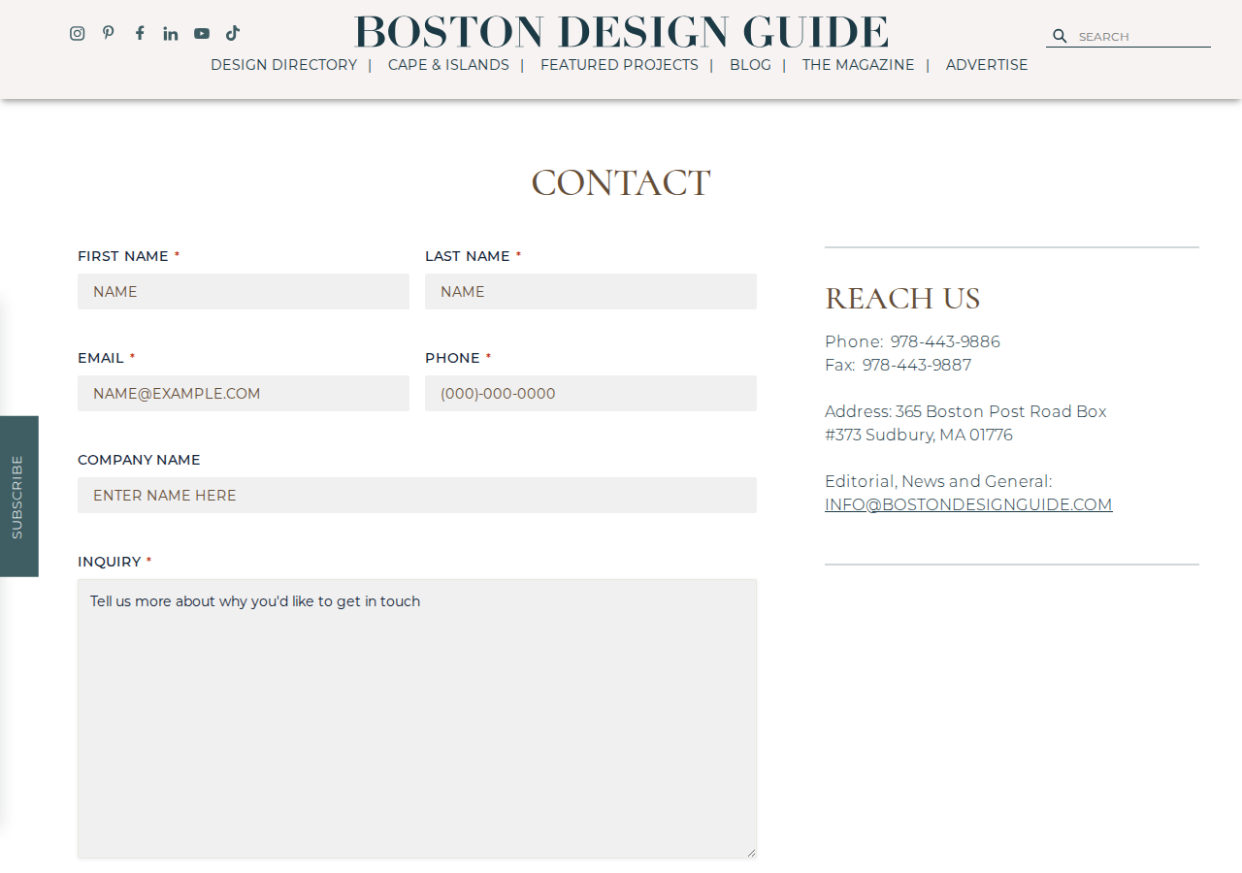
Task: Go to Design Directory menu
Action: click(x=283, y=65)
